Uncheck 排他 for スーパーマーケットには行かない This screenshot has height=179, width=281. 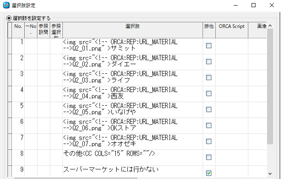(x=209, y=173)
